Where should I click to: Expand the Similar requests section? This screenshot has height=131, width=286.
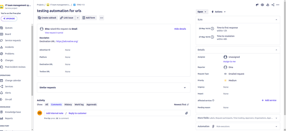185,88
